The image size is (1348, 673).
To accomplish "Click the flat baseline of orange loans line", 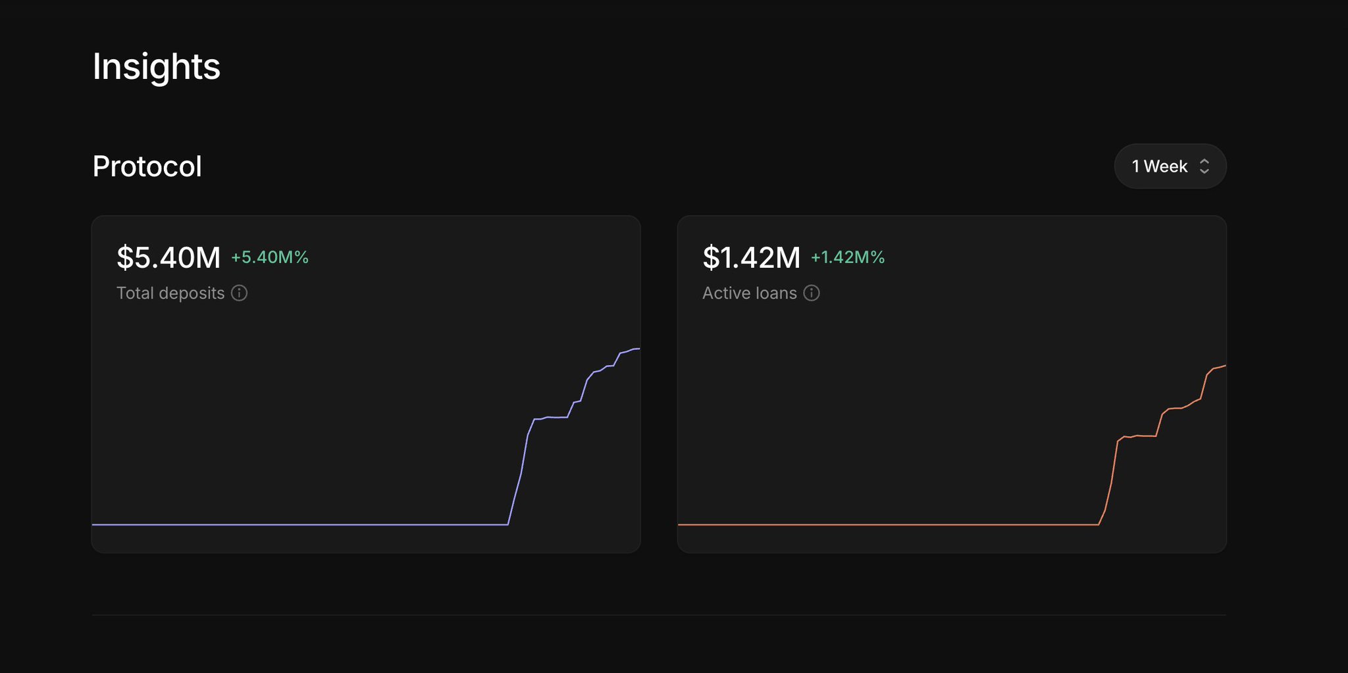I will click(882, 524).
